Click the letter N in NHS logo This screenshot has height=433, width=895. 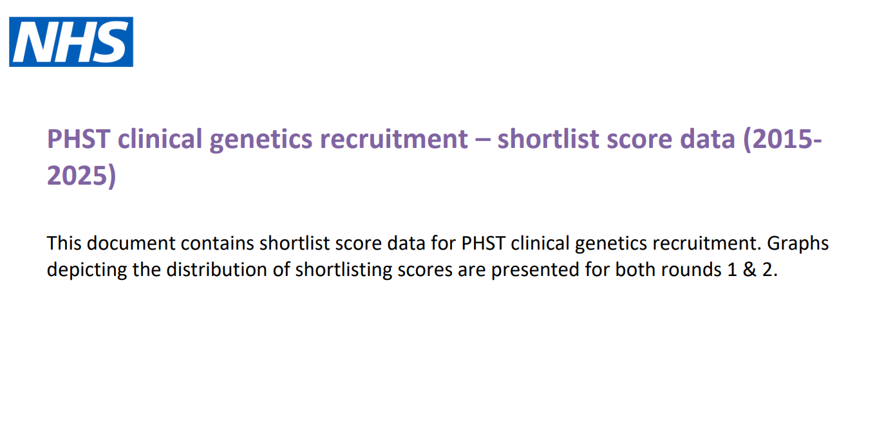click(x=36, y=42)
